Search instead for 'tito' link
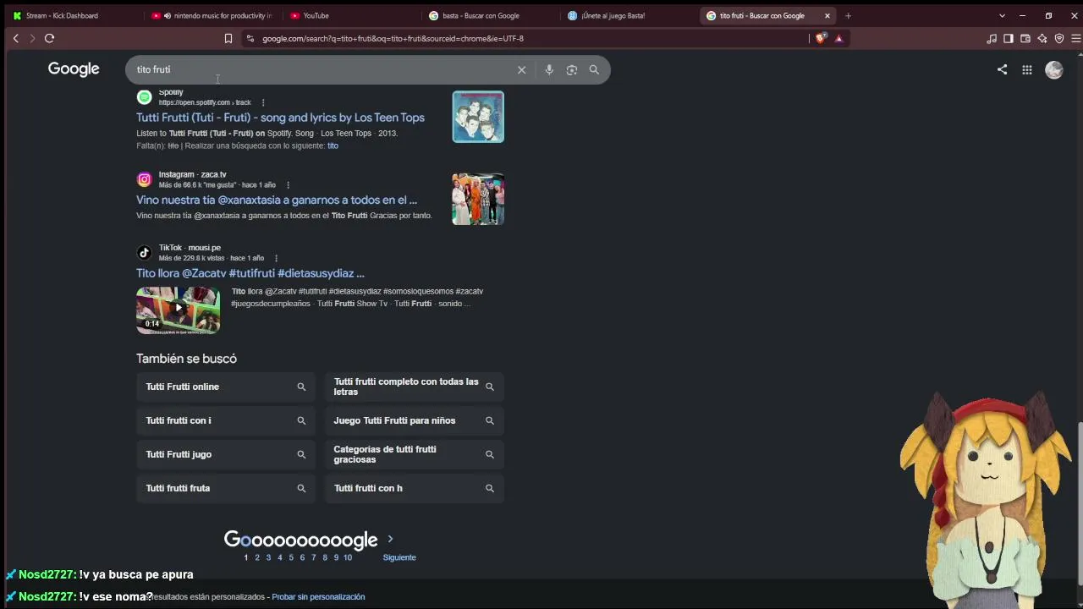Image resolution: width=1083 pixels, height=609 pixels. 333,145
